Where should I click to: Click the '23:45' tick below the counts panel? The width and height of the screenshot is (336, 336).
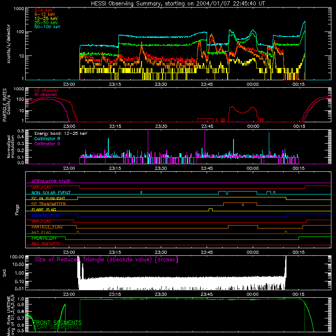point(207,84)
